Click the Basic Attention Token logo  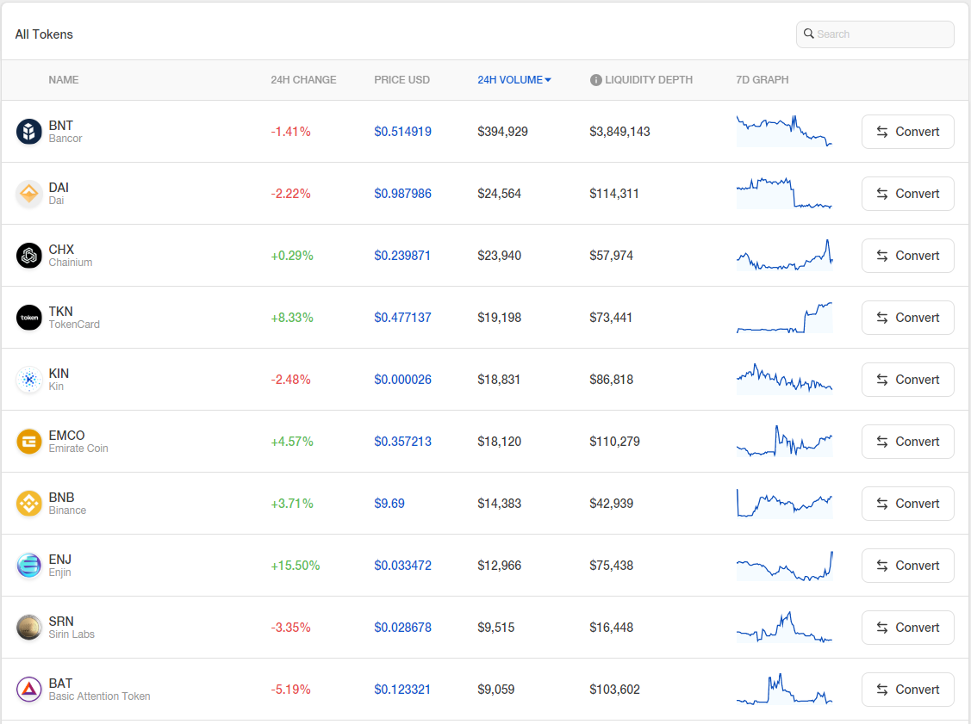click(x=28, y=689)
